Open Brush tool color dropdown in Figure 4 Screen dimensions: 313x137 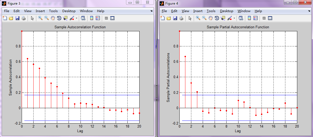(x=234, y=18)
